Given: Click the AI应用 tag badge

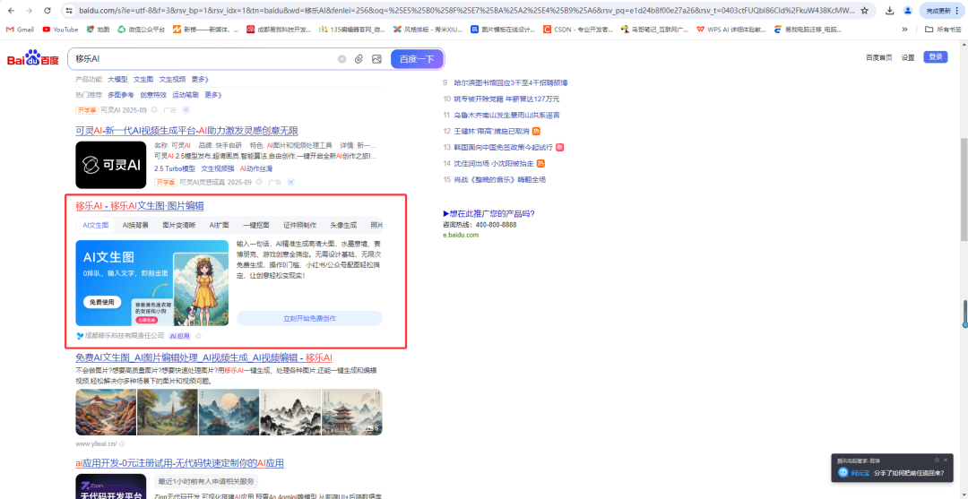Looking at the screenshot, I should point(180,336).
